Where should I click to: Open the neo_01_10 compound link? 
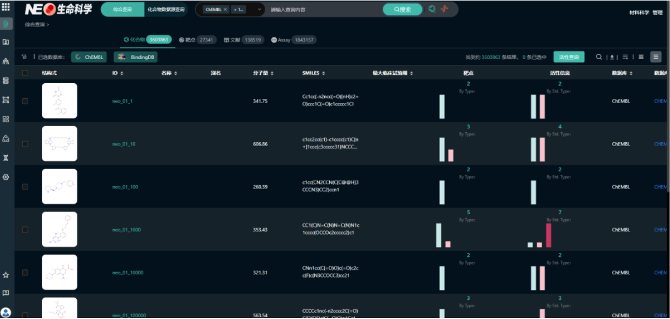pos(124,144)
